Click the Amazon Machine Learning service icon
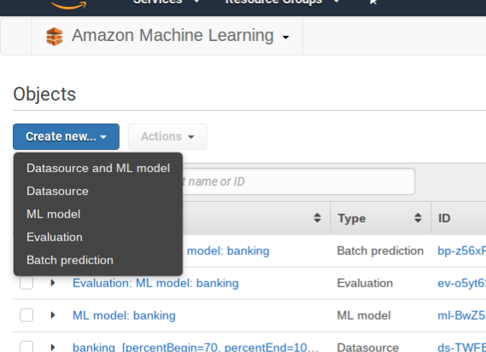Image resolution: width=486 pixels, height=352 pixels. (x=55, y=37)
